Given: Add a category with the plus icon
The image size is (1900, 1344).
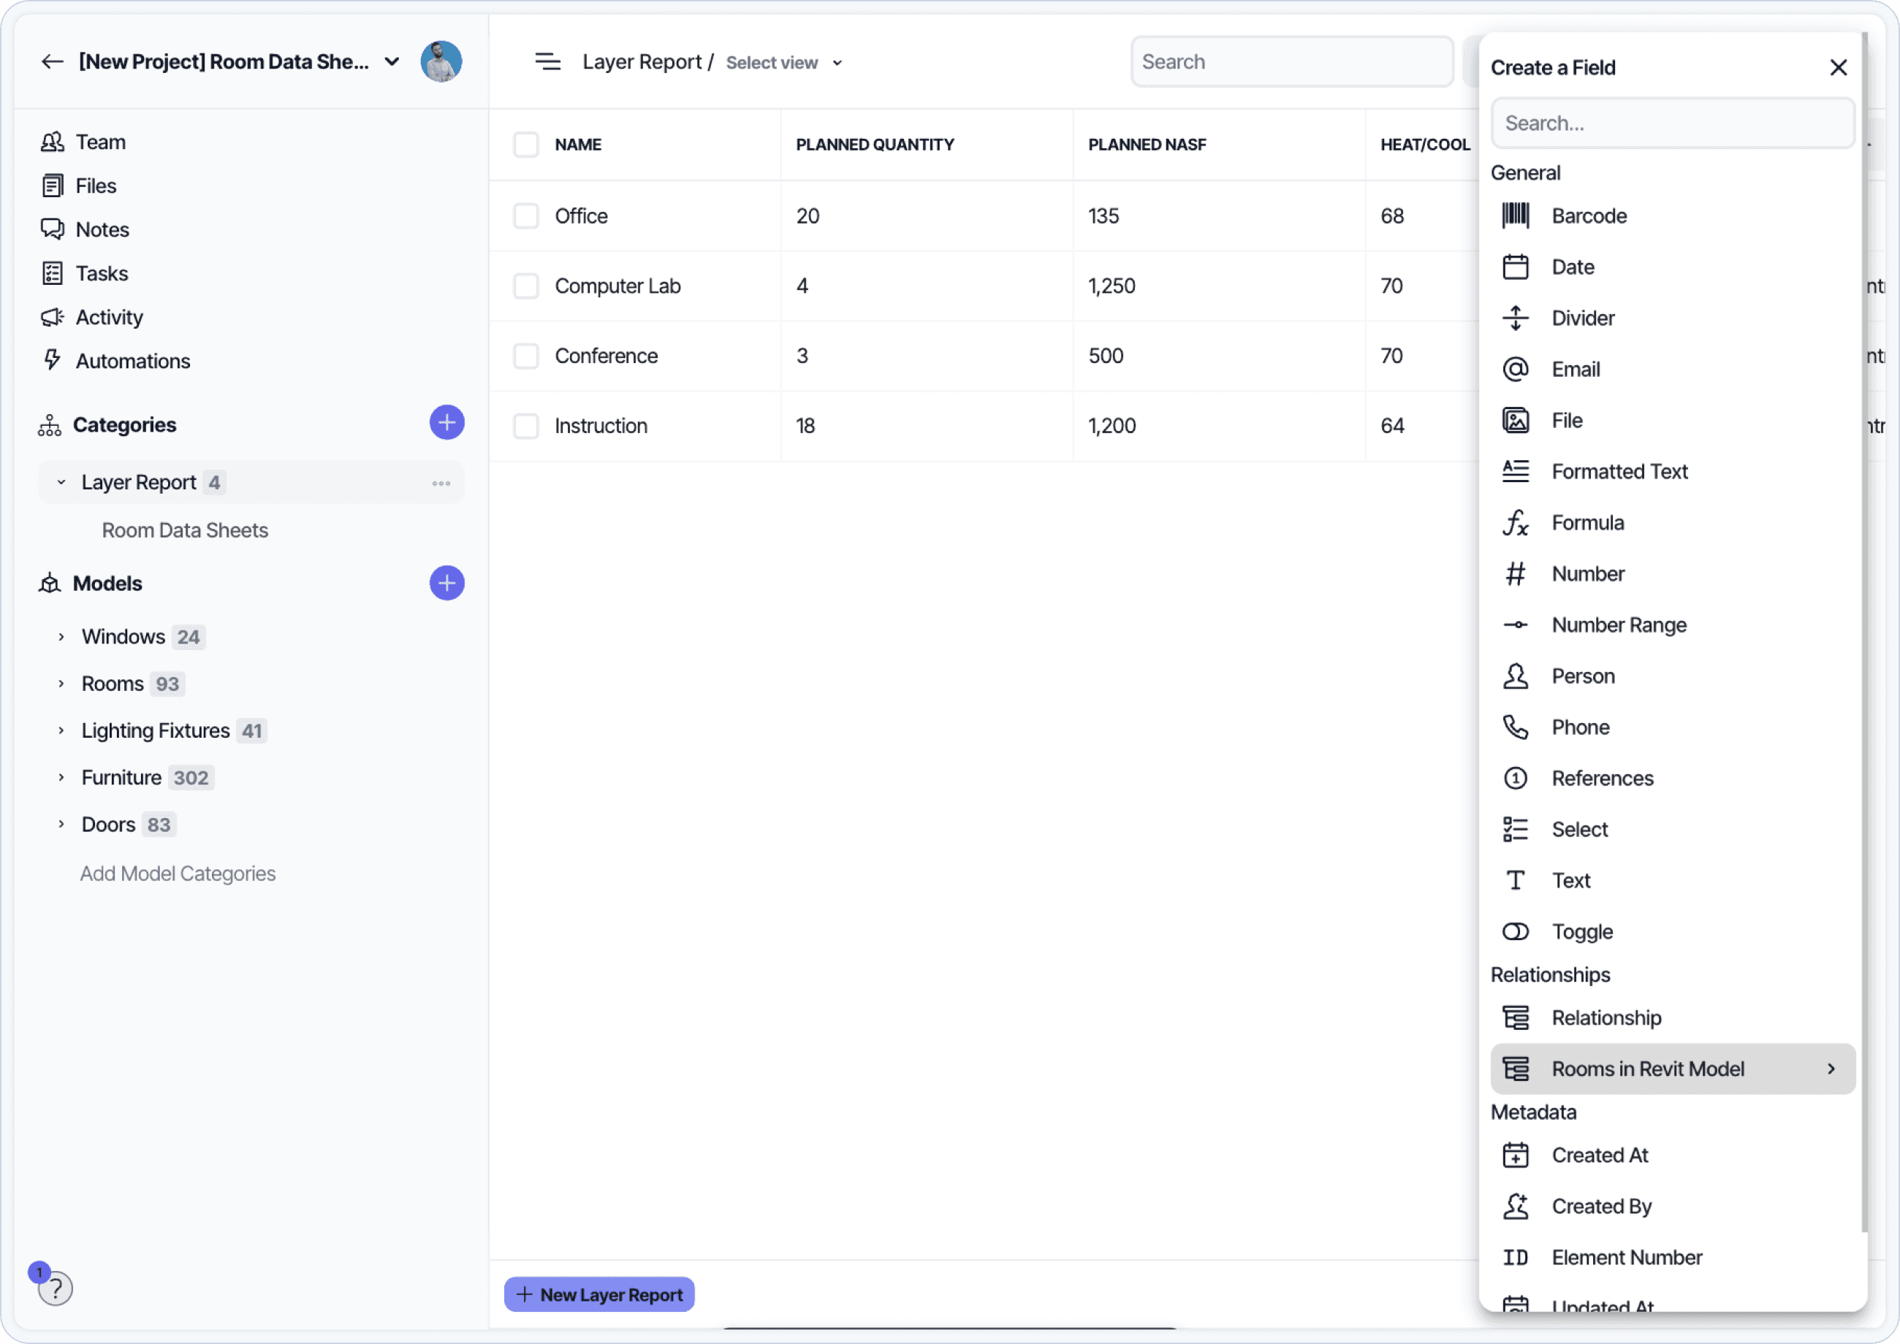Looking at the screenshot, I should 446,424.
